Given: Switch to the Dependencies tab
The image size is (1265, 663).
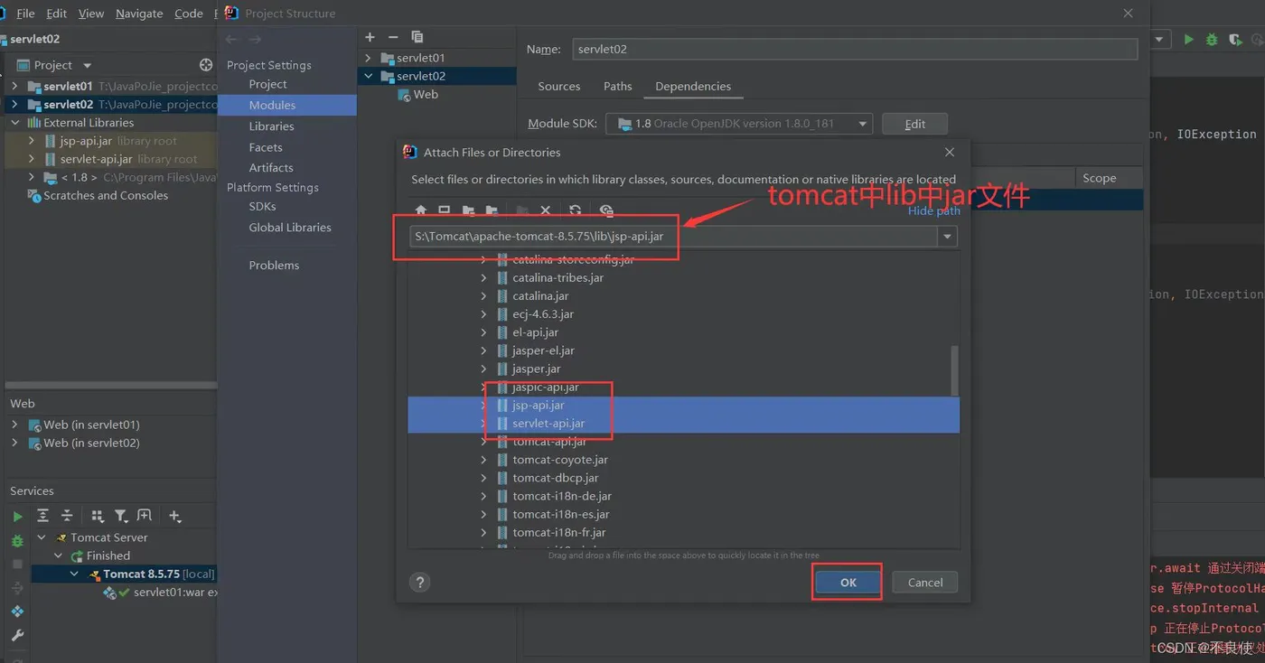Looking at the screenshot, I should 693,87.
